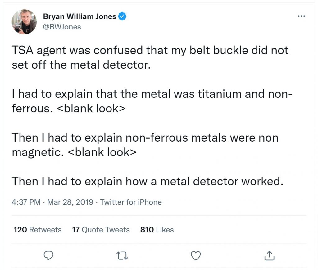View the 810 Likes list
This screenshot has width=318, height=270.
pos(157,230)
